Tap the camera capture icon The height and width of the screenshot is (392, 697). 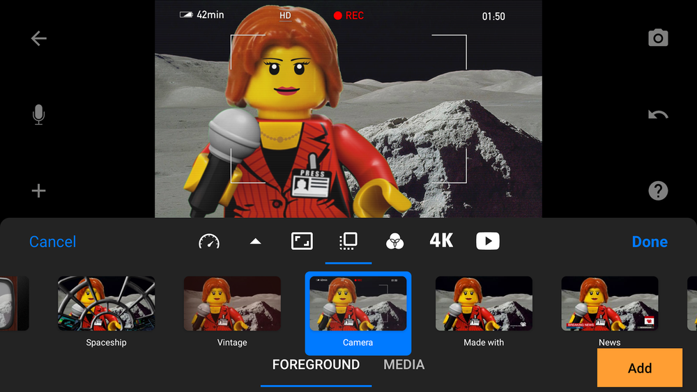coord(658,38)
